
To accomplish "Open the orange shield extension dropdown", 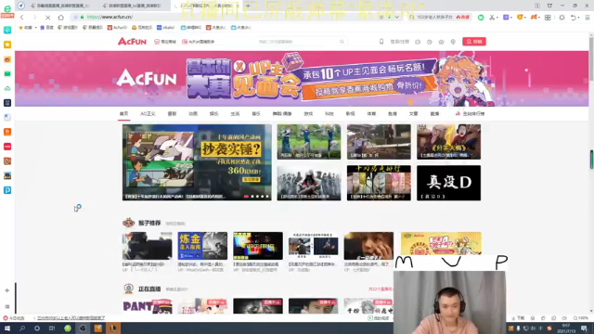I will (521, 18).
